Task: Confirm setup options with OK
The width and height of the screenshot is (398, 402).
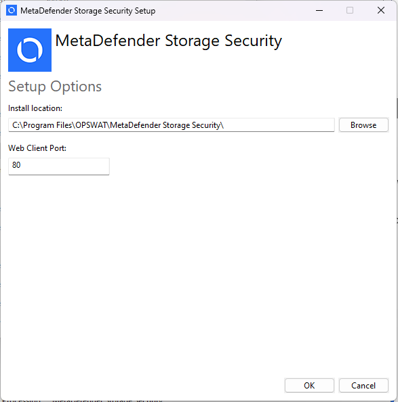Action: (309, 385)
